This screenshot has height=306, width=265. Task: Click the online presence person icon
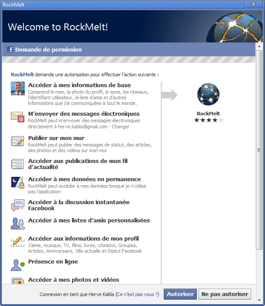[18, 265]
